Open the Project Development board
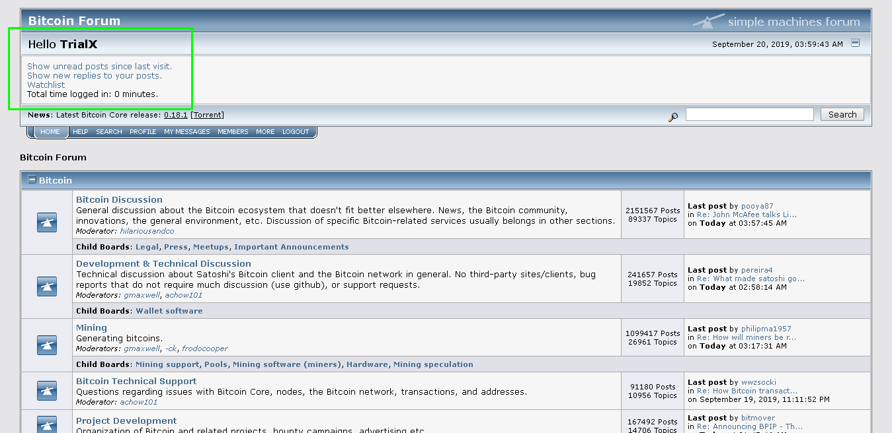Image resolution: width=892 pixels, height=433 pixels. tap(126, 420)
